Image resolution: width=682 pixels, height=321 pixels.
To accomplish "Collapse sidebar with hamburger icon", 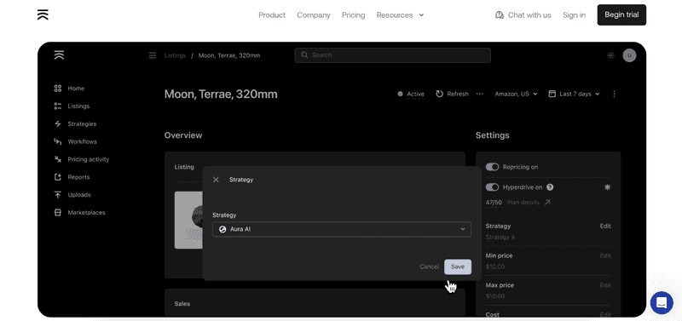I will (153, 55).
